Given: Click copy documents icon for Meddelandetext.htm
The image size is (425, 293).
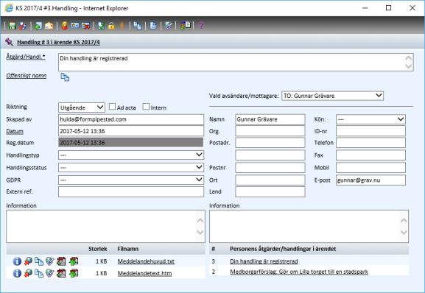Looking at the screenshot, I should [x=39, y=273].
